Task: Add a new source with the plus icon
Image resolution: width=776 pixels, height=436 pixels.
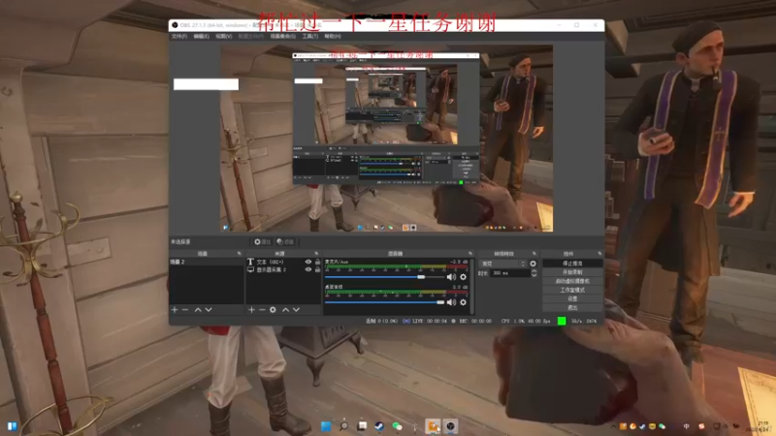Action: pyautogui.click(x=251, y=310)
